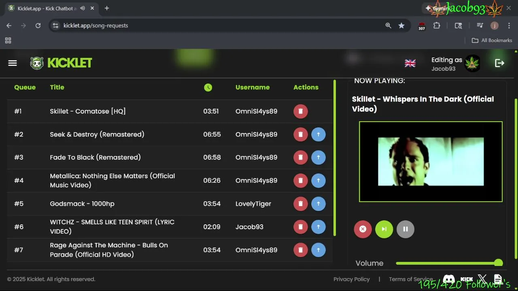Mute the Kicklet tab audio
This screenshot has height=291, width=518.
click(x=83, y=8)
